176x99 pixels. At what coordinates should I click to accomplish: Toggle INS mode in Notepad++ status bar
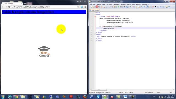[171, 93]
